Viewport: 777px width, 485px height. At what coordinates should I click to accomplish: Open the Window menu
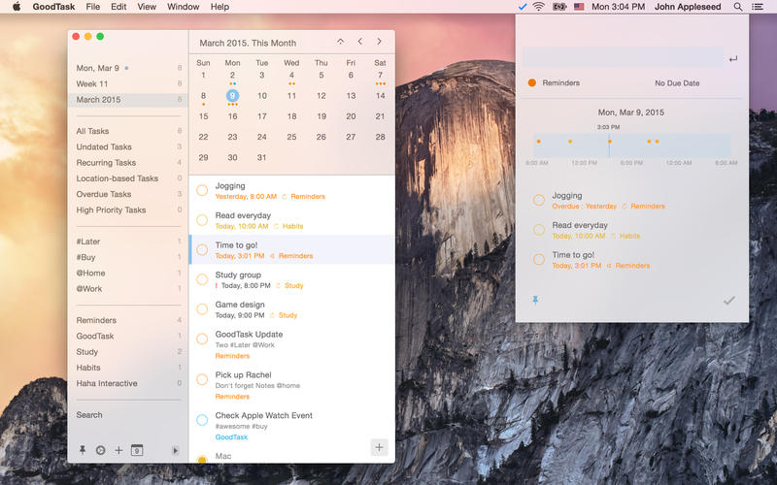pyautogui.click(x=183, y=7)
